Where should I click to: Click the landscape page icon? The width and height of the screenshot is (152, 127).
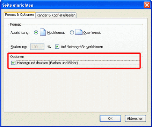point(79,32)
